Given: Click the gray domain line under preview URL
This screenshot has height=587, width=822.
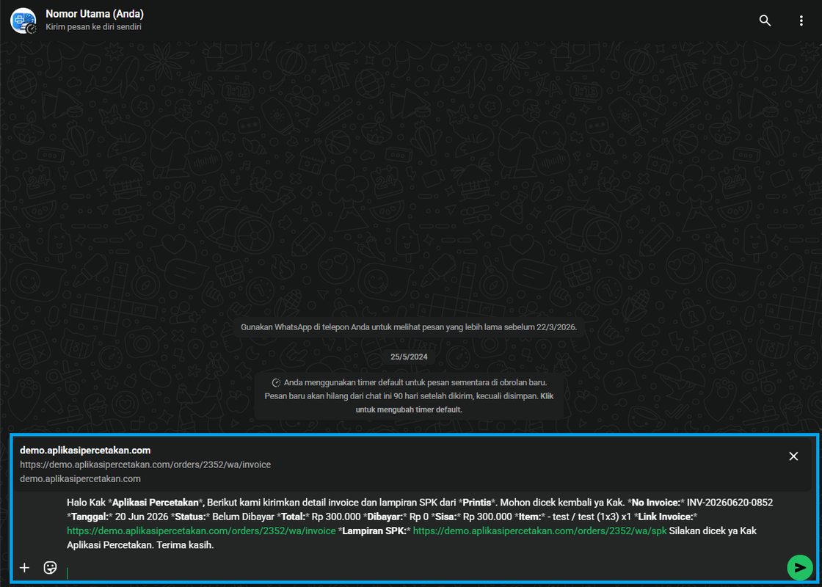Looking at the screenshot, I should 80,478.
